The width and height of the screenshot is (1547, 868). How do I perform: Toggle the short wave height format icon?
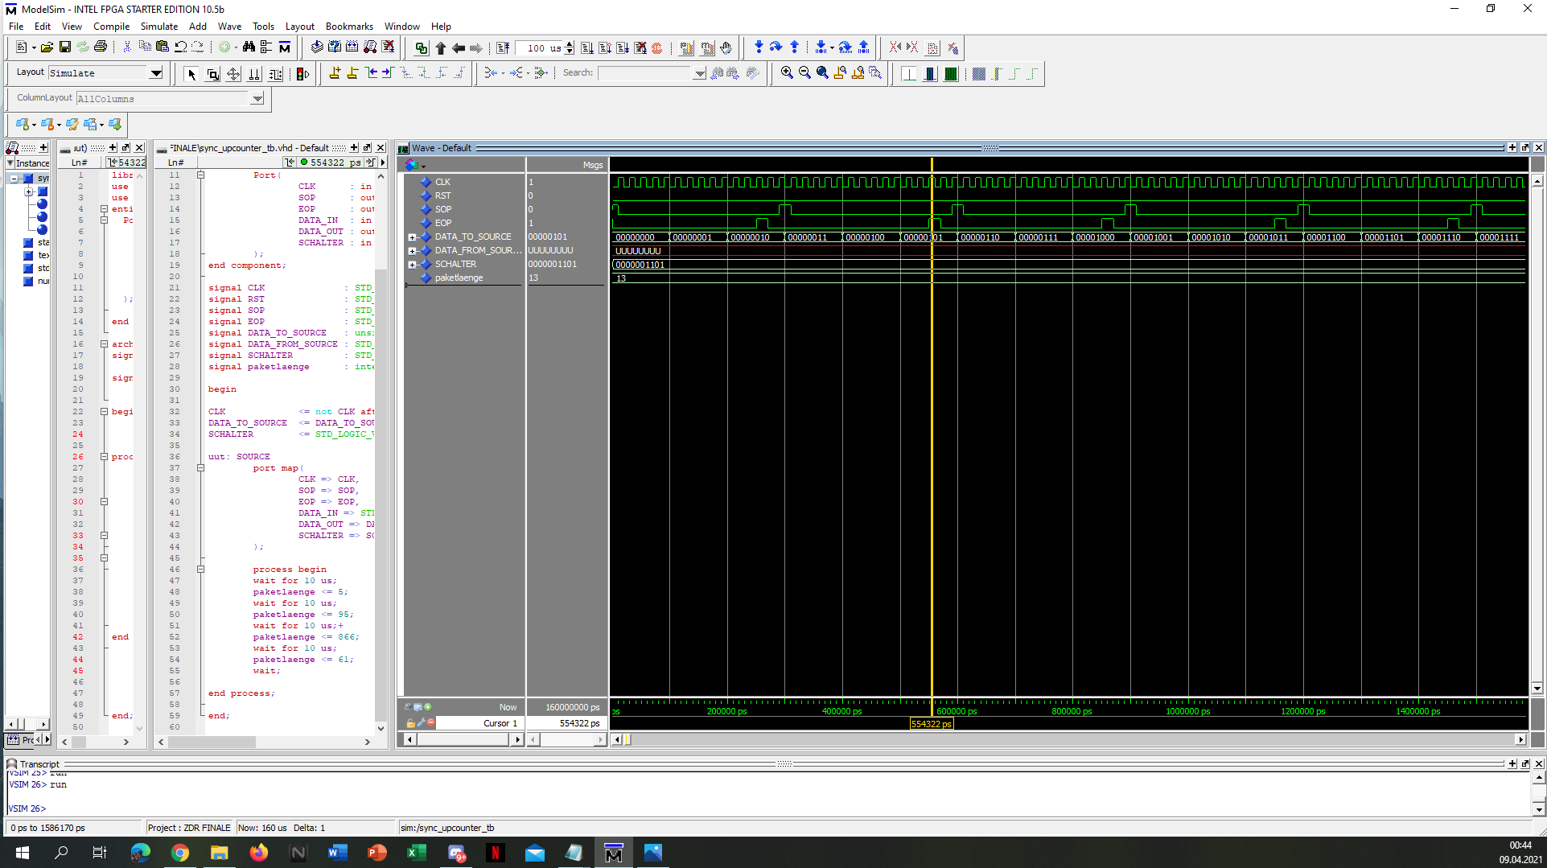pyautogui.click(x=909, y=74)
